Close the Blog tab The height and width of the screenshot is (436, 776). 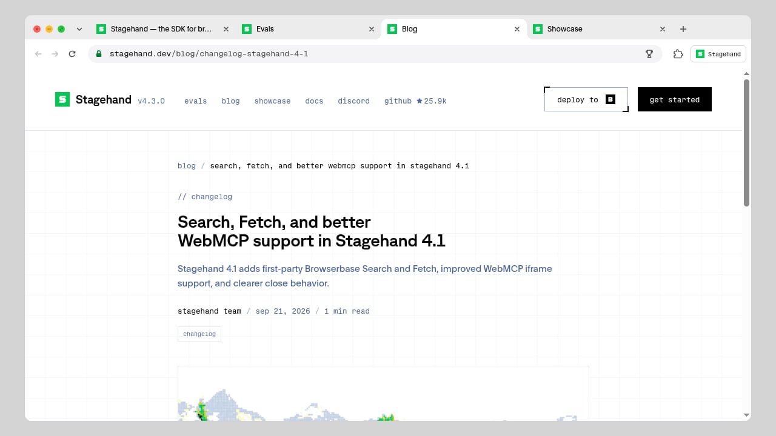pyautogui.click(x=517, y=29)
